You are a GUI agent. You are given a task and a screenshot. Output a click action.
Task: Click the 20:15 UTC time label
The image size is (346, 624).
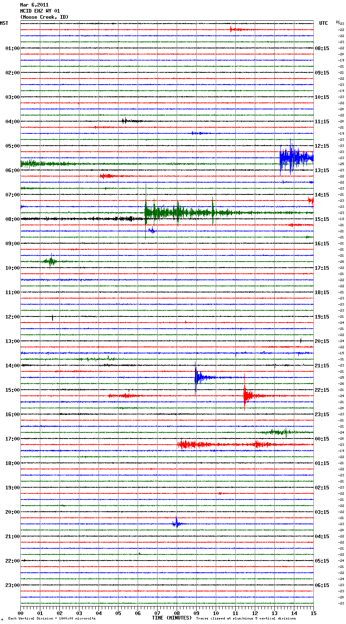pos(322,341)
